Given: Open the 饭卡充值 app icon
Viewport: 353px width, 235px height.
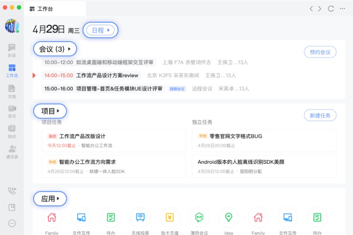Looking at the screenshot, I should tap(170, 217).
